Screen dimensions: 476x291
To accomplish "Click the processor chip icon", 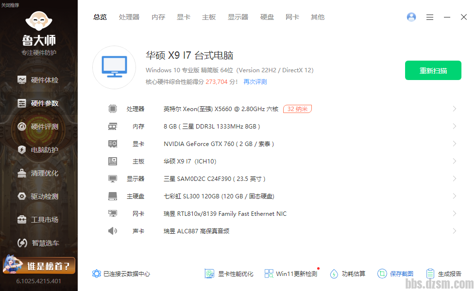I will (113, 109).
